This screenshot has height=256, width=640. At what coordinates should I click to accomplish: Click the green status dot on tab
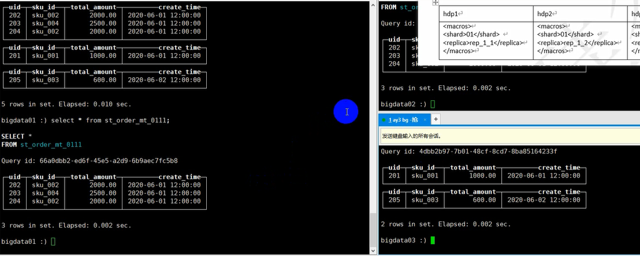coord(384,120)
